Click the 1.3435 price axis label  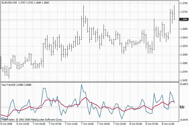[183, 80]
